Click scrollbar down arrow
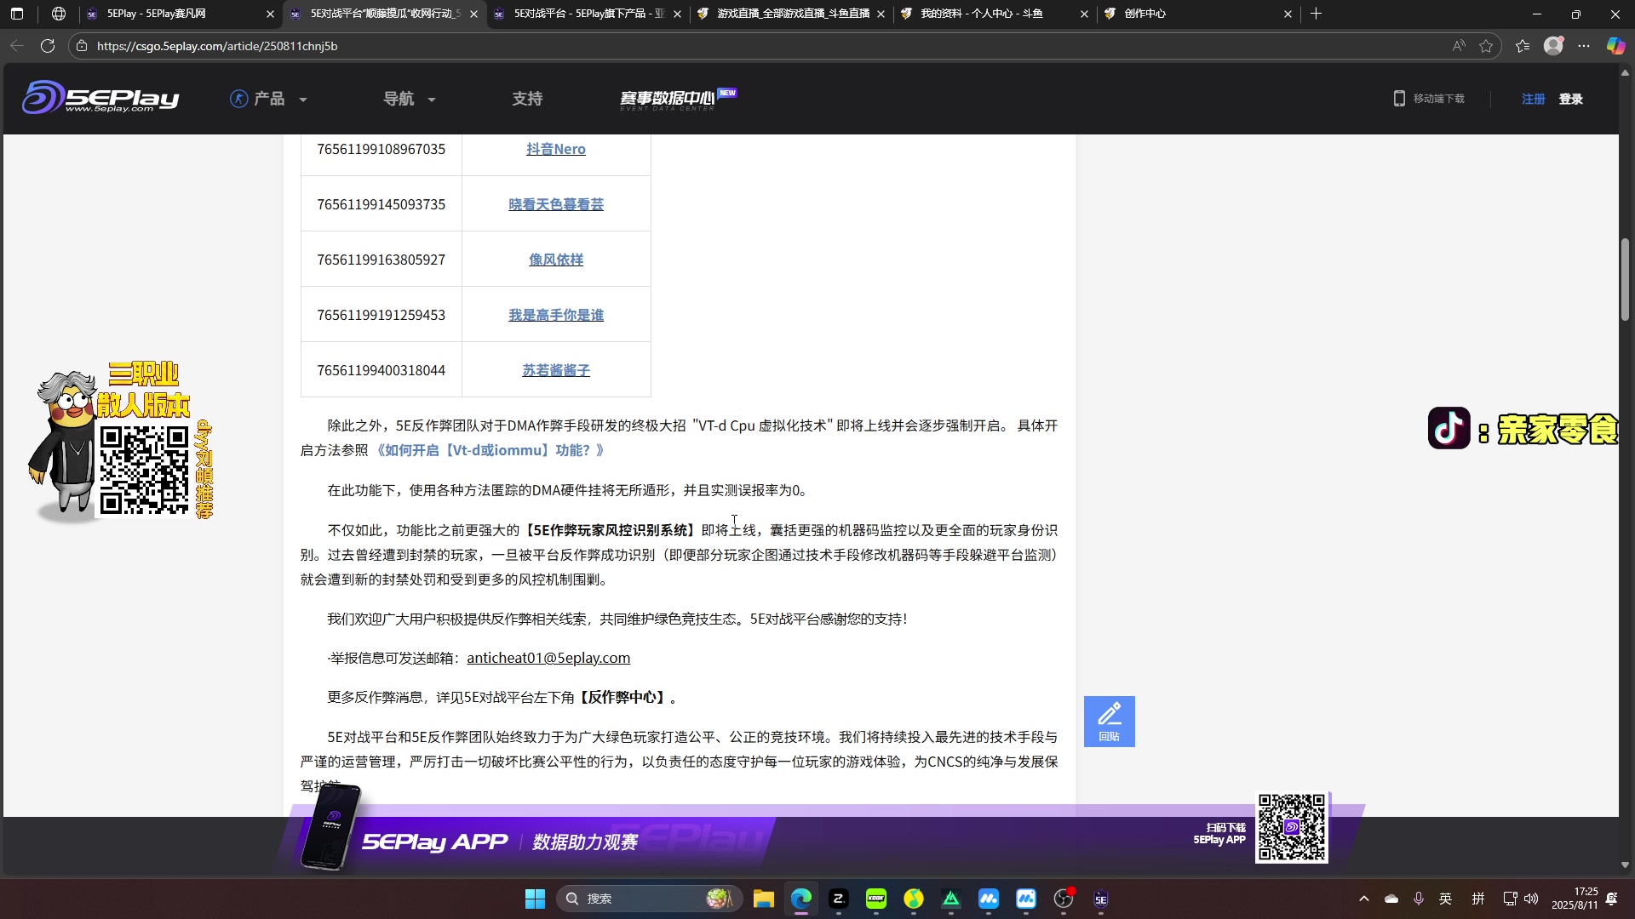This screenshot has height=919, width=1635. tap(1626, 865)
